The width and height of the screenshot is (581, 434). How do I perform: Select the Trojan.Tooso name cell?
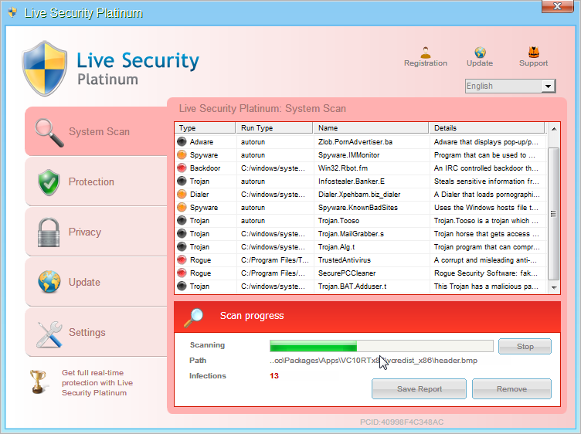pyautogui.click(x=338, y=221)
